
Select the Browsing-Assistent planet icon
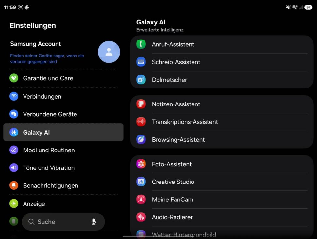coord(141,140)
